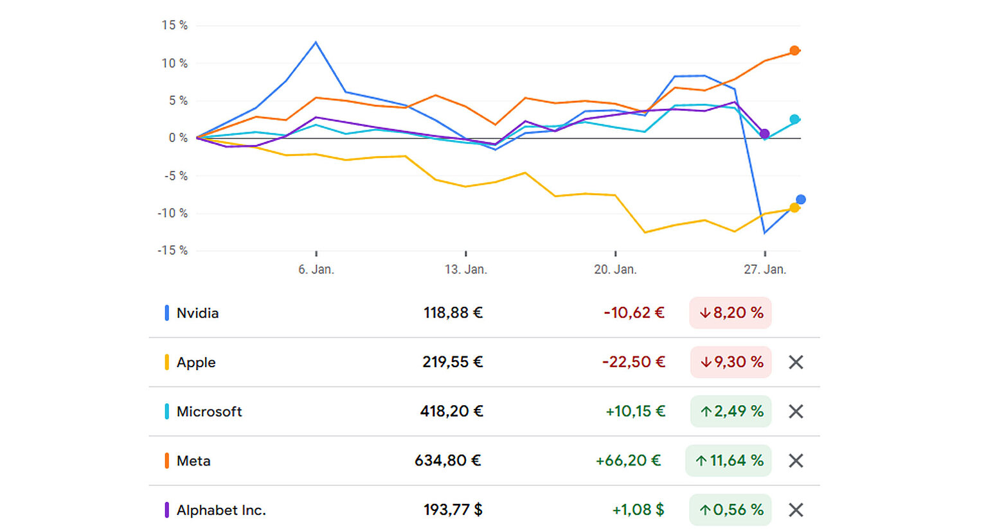The image size is (986, 529).
Task: Click Microsoft's up 2,49 % badge
Action: (x=731, y=412)
